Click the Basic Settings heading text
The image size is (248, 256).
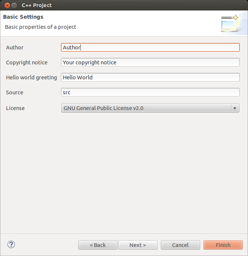23,17
